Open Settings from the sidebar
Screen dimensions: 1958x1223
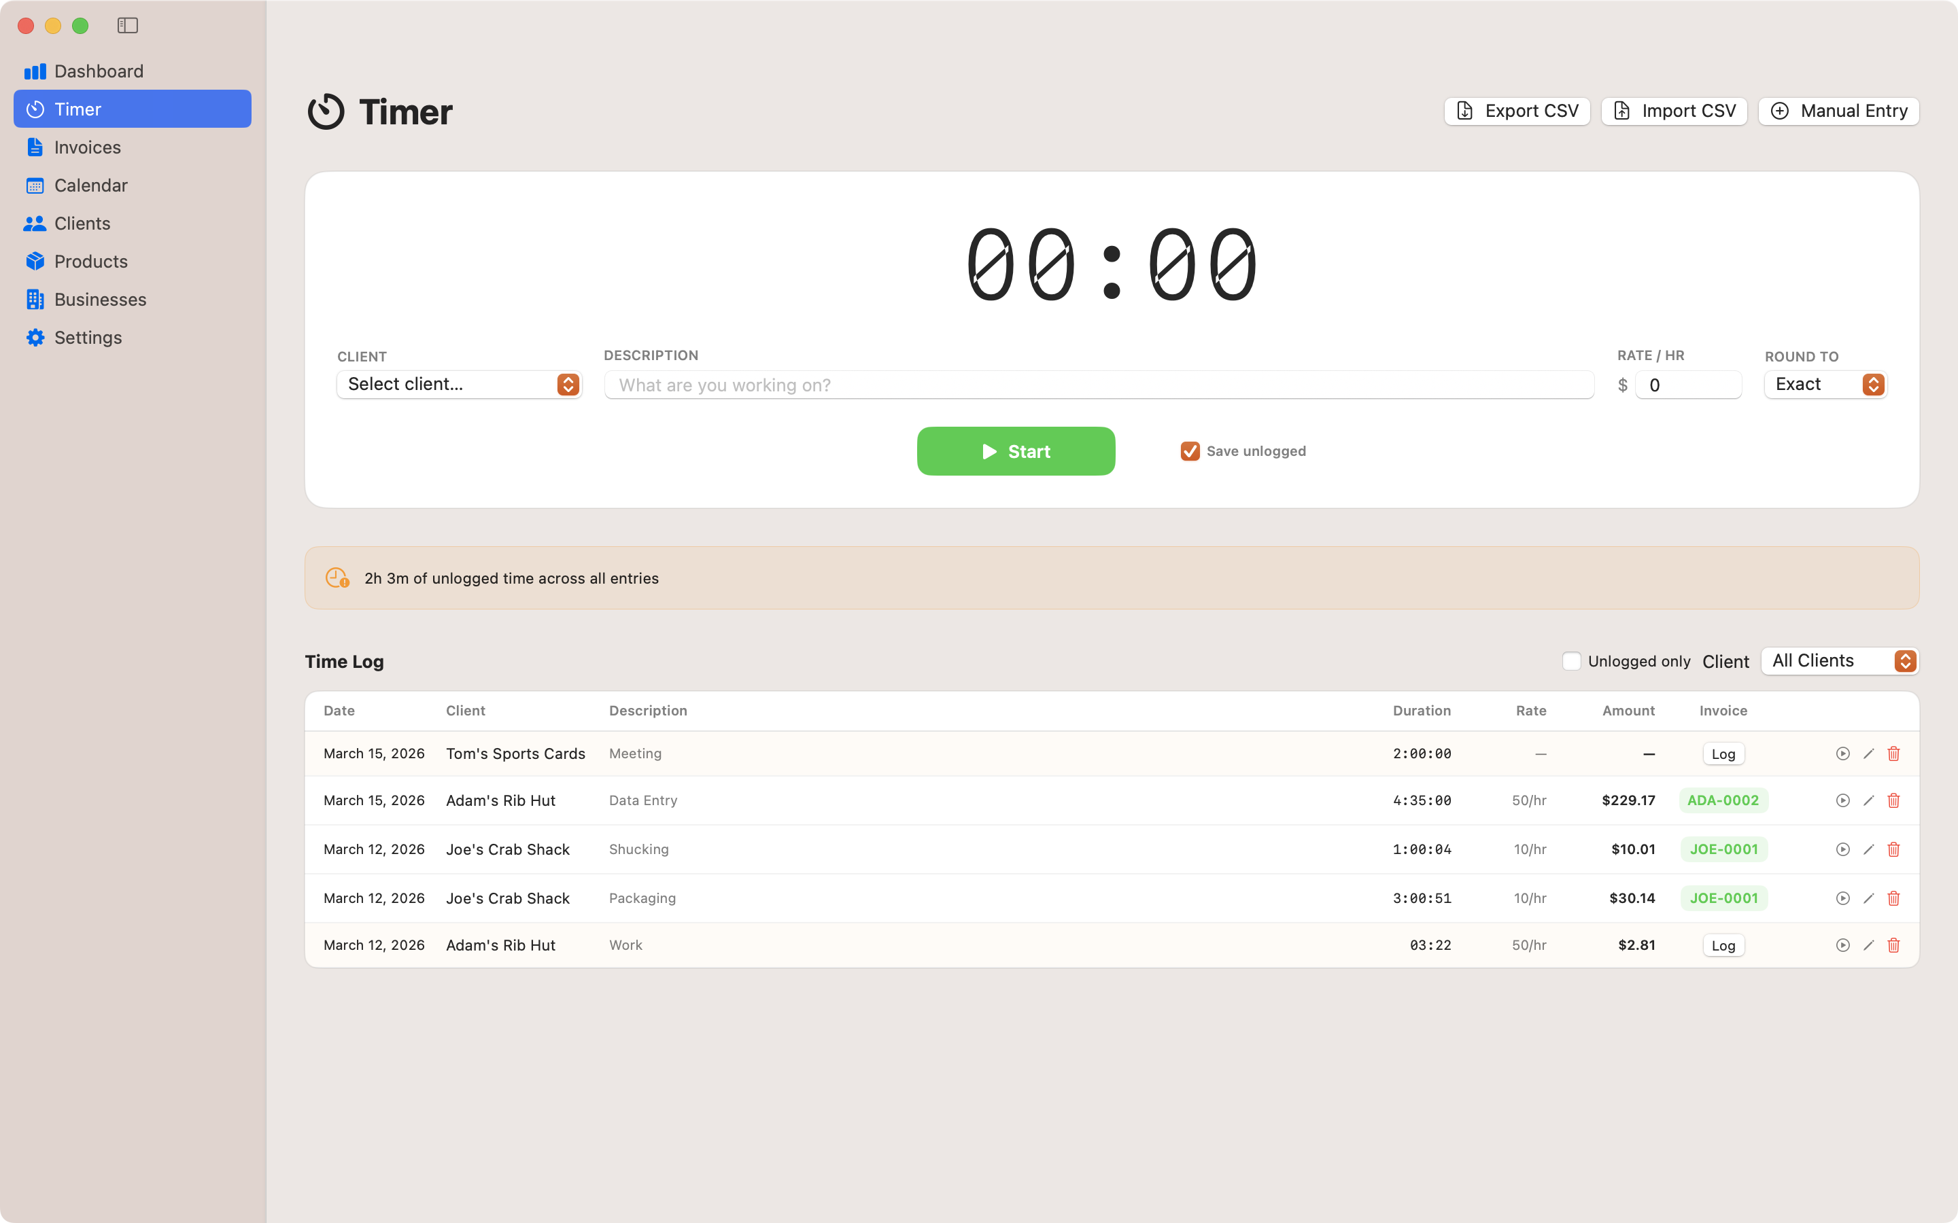[x=133, y=337]
